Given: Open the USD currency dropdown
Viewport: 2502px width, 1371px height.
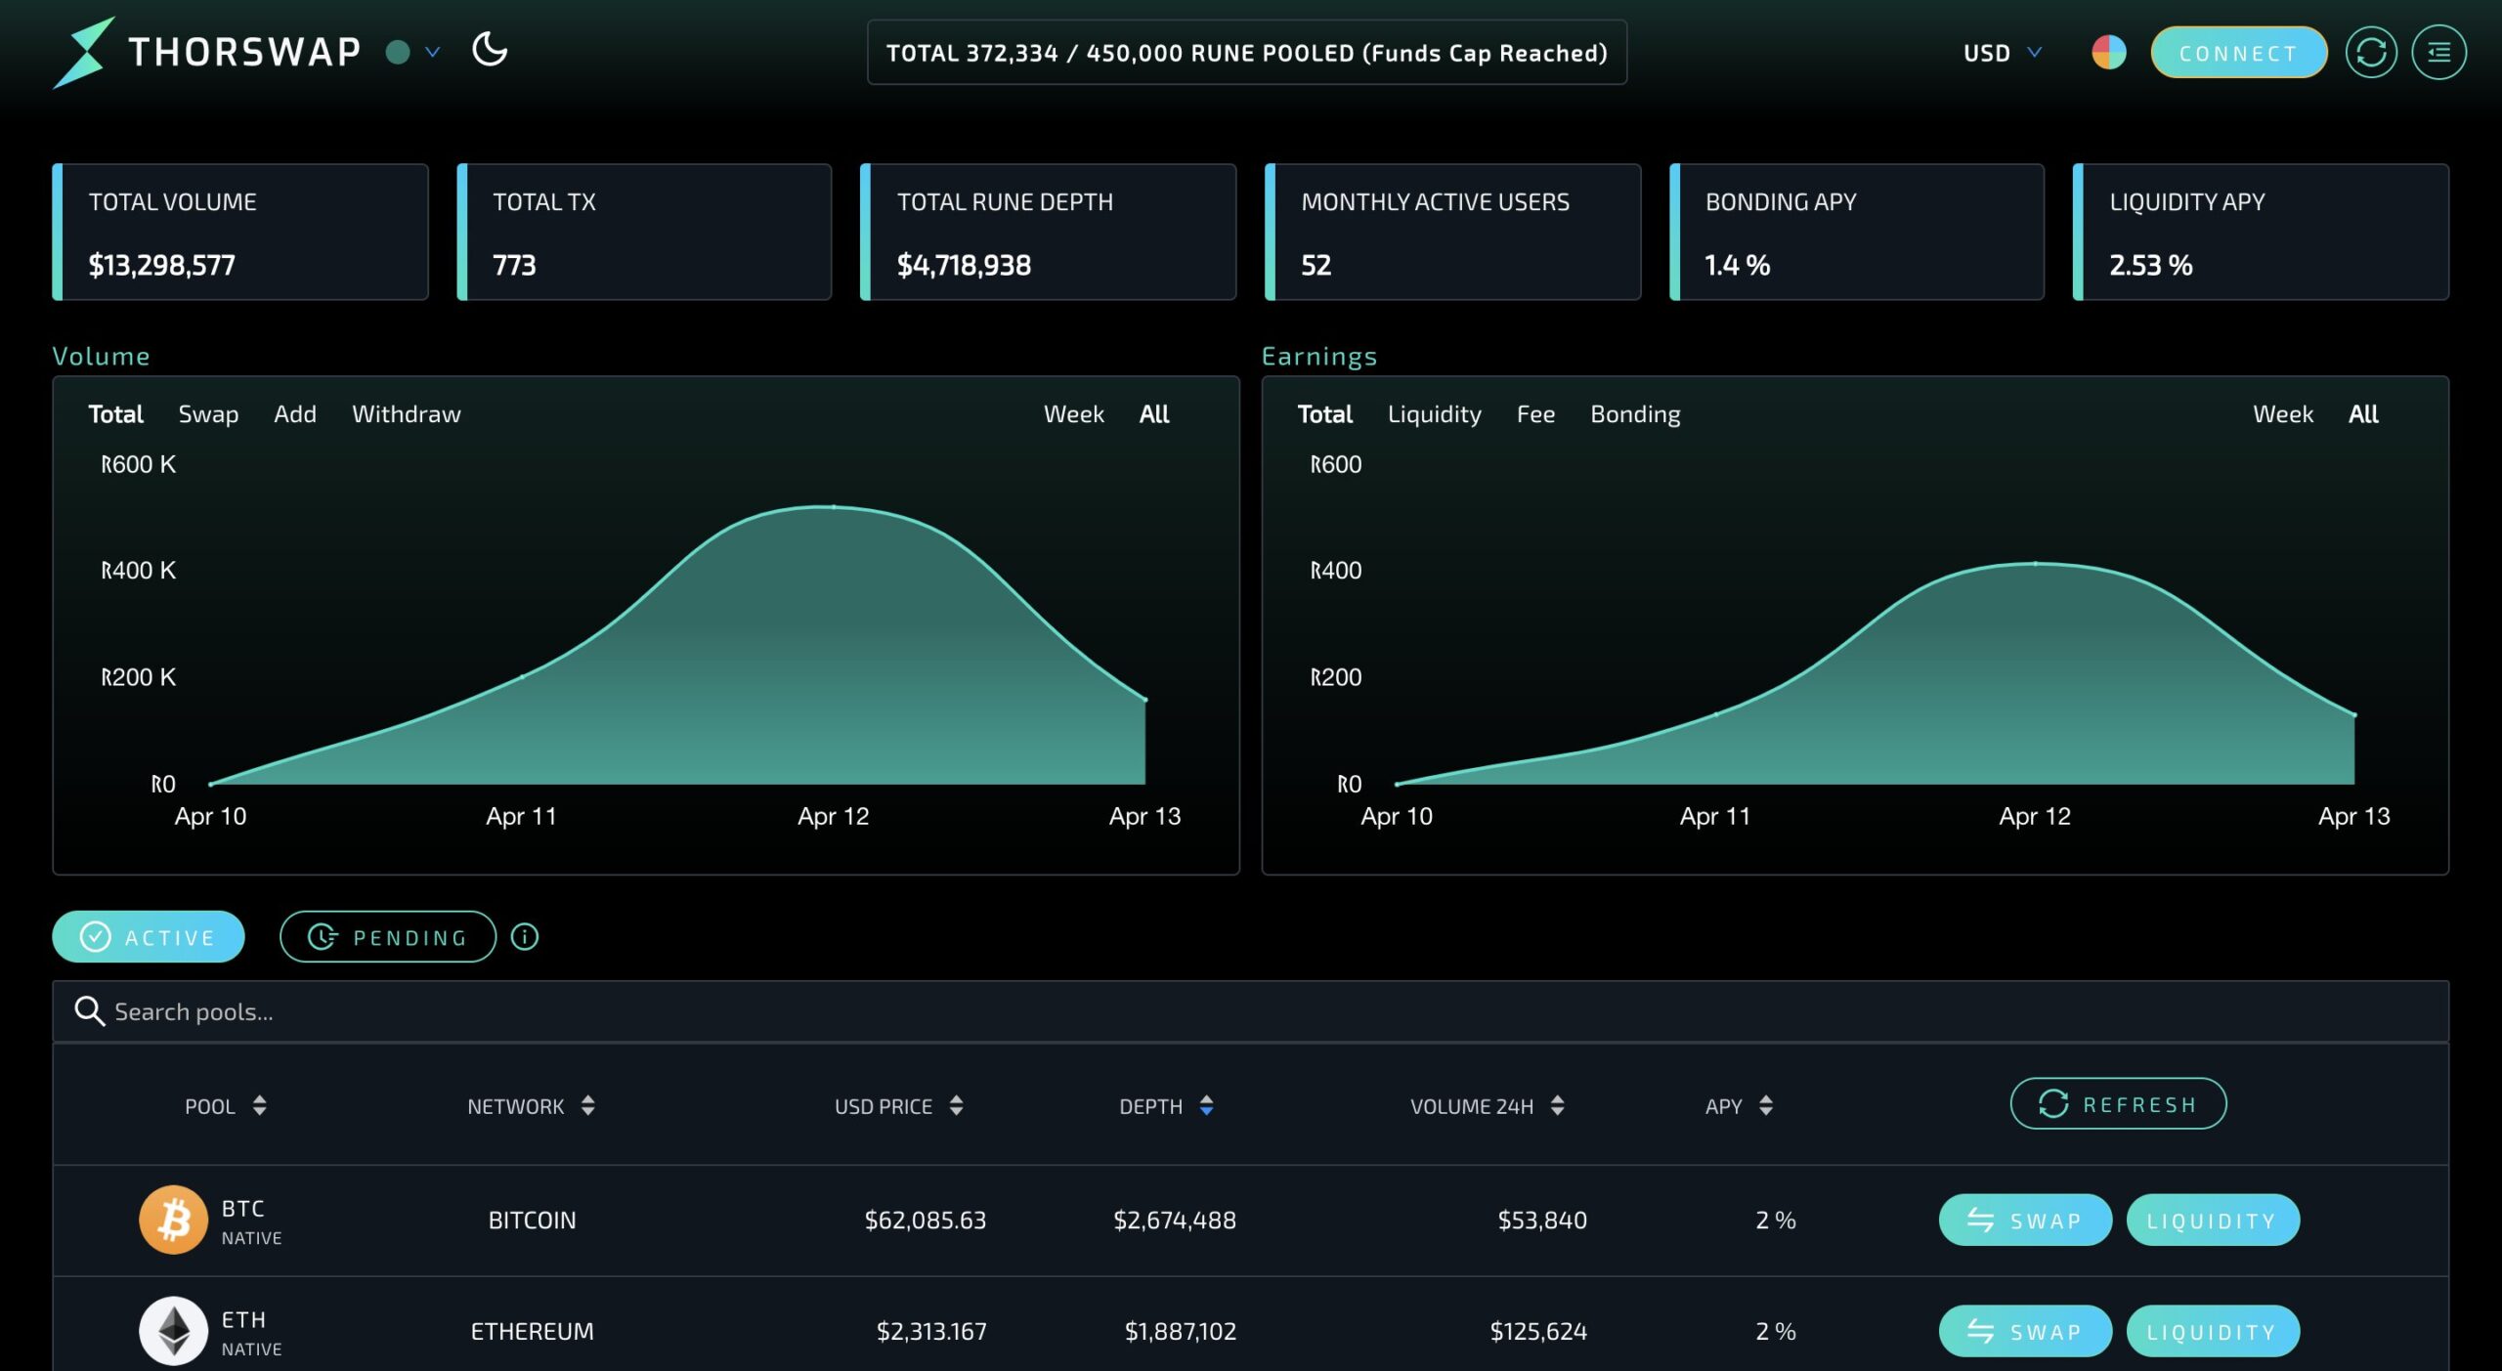Looking at the screenshot, I should pyautogui.click(x=2002, y=53).
